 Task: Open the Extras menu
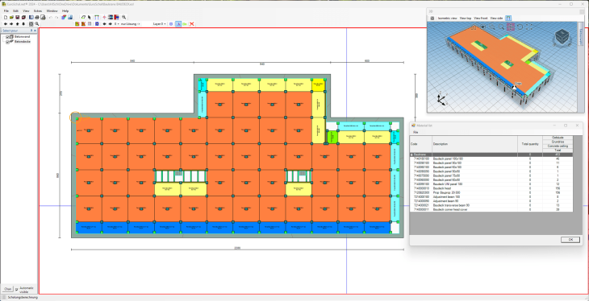pos(38,11)
